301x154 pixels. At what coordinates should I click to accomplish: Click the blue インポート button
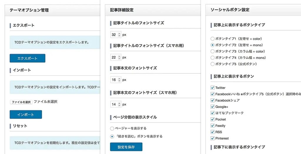(26, 114)
